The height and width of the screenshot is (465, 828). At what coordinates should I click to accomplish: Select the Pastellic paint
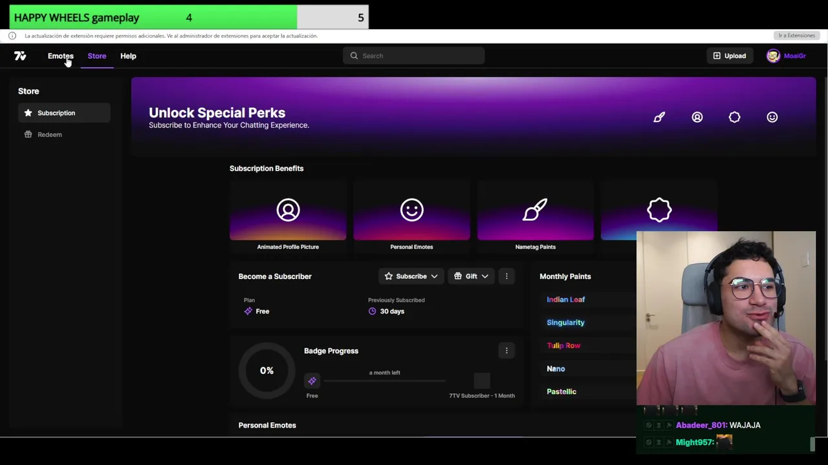(561, 391)
